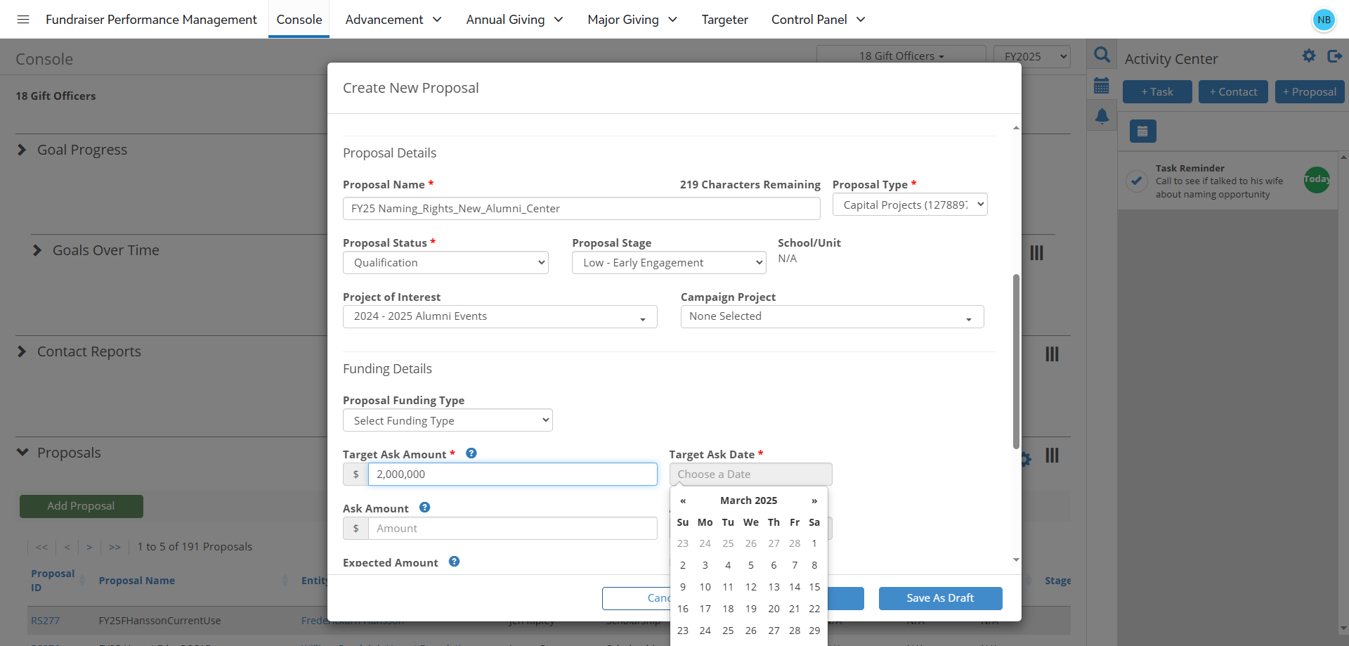The height and width of the screenshot is (646, 1349).
Task: Open the Annual Giving menu
Action: point(514,20)
